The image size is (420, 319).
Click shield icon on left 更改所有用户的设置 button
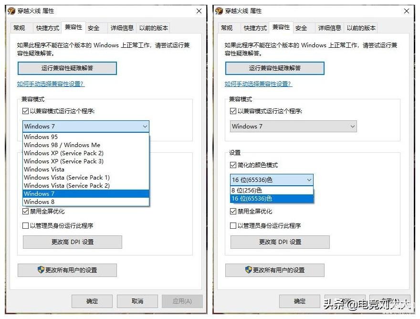(41, 270)
